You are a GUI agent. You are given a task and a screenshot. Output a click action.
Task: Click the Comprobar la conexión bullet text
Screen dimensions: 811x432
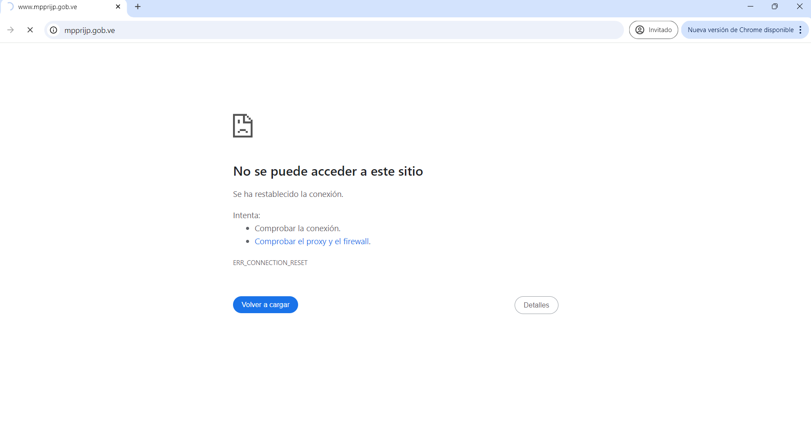298,229
